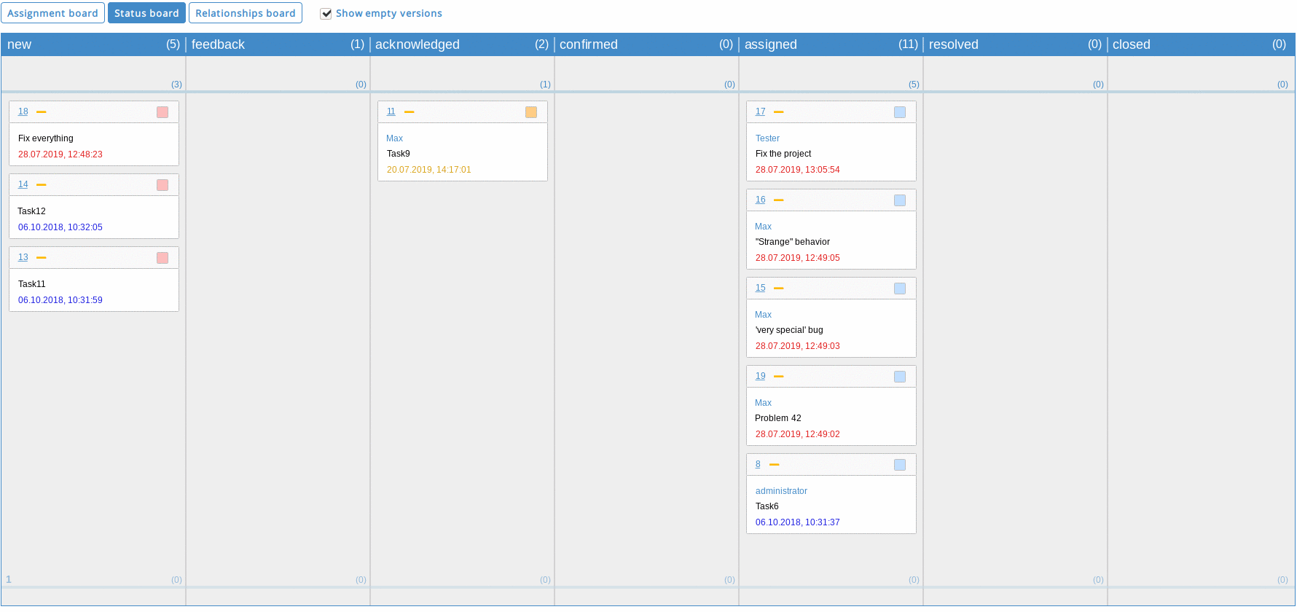The height and width of the screenshot is (612, 1297).
Task: Click priority dash icon on issue 18
Action: coord(42,112)
